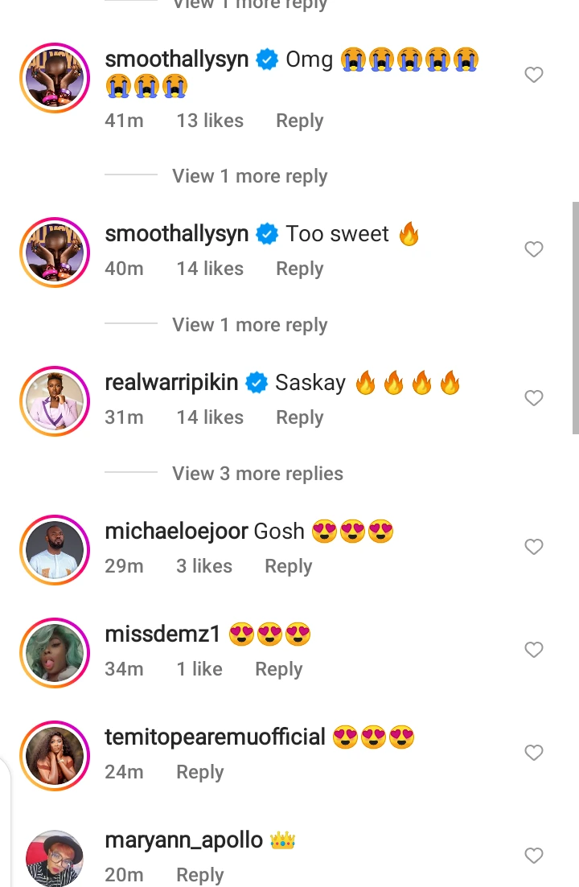Expand "View 3 more replies" under realwarripikin
This screenshot has width=579, height=887.
pyautogui.click(x=257, y=474)
